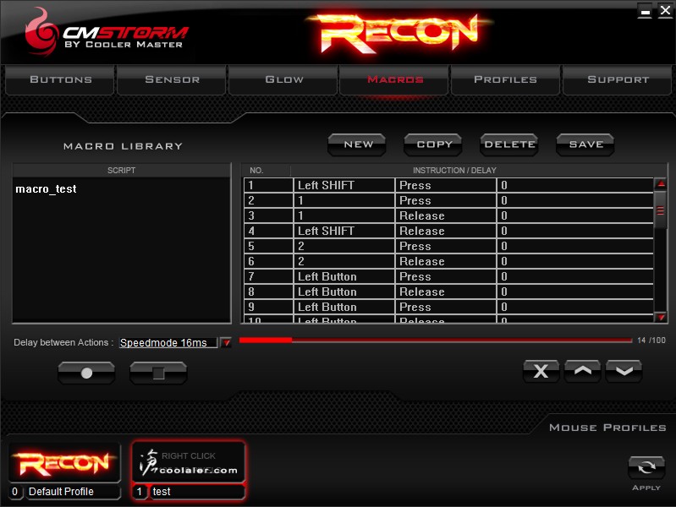The width and height of the screenshot is (676, 507).
Task: Delete the selected instruction with the X button
Action: coord(541,371)
